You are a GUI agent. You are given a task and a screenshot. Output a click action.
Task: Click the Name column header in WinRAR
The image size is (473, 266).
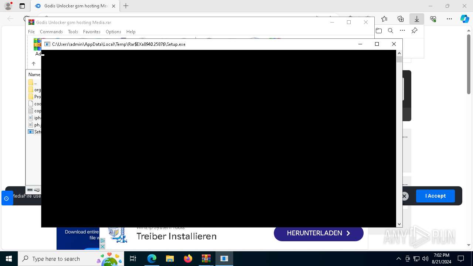point(34,75)
